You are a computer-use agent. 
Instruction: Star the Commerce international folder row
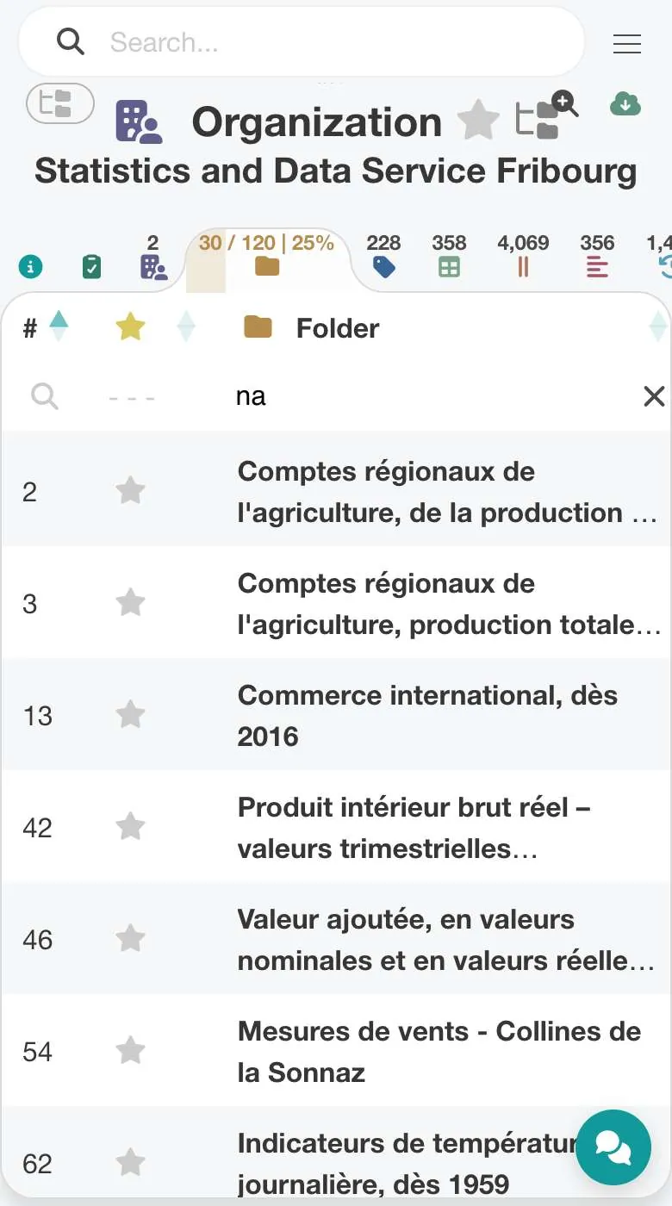coord(130,714)
